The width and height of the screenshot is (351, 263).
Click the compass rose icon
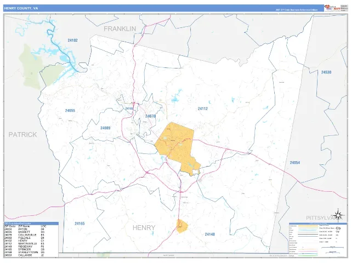click(x=338, y=215)
